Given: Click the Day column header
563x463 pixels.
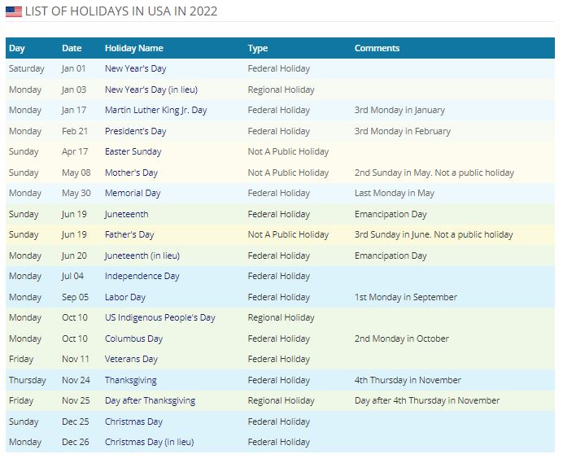Looking at the screenshot, I should [17, 48].
